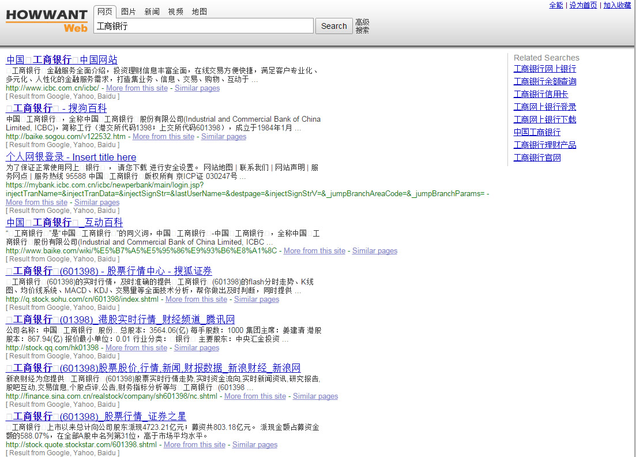636x457 pixels.
Task: Open 高级搜索 advanced search
Action: point(362,26)
